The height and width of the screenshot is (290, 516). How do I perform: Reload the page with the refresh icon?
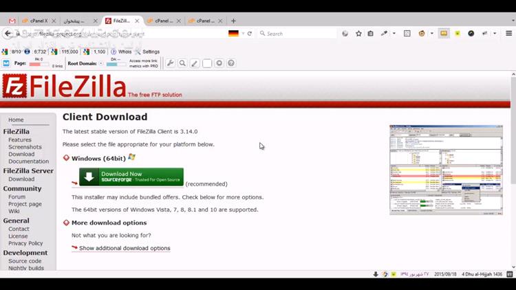(250, 34)
